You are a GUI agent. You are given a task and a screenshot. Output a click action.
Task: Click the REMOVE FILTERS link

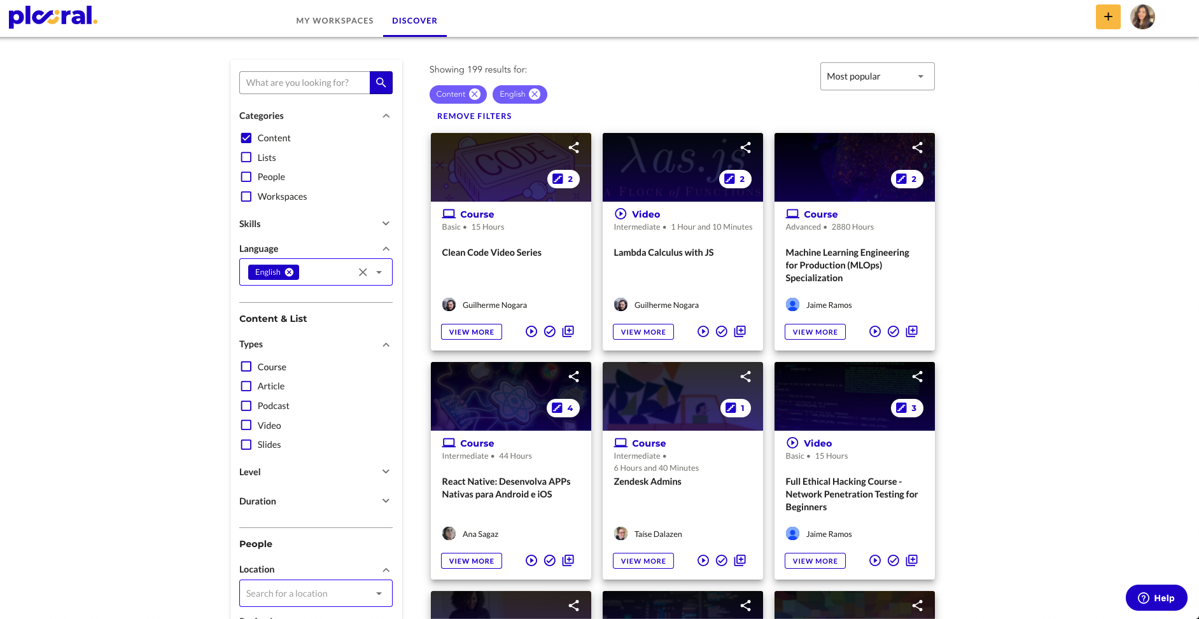(473, 116)
